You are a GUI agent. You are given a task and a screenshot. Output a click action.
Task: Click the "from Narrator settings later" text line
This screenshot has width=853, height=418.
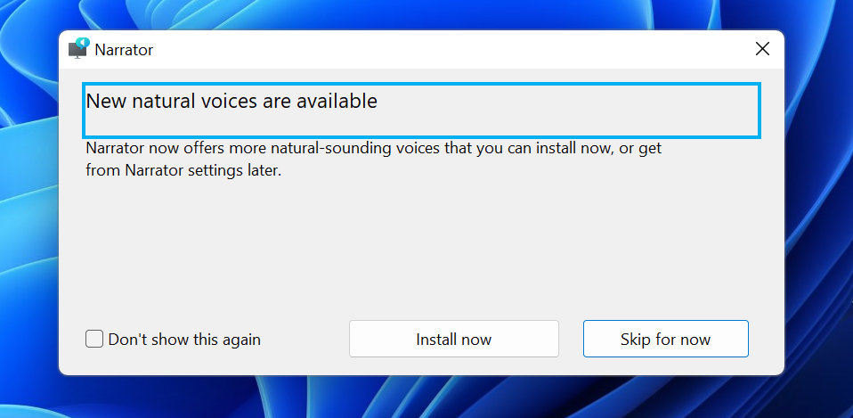(x=183, y=169)
